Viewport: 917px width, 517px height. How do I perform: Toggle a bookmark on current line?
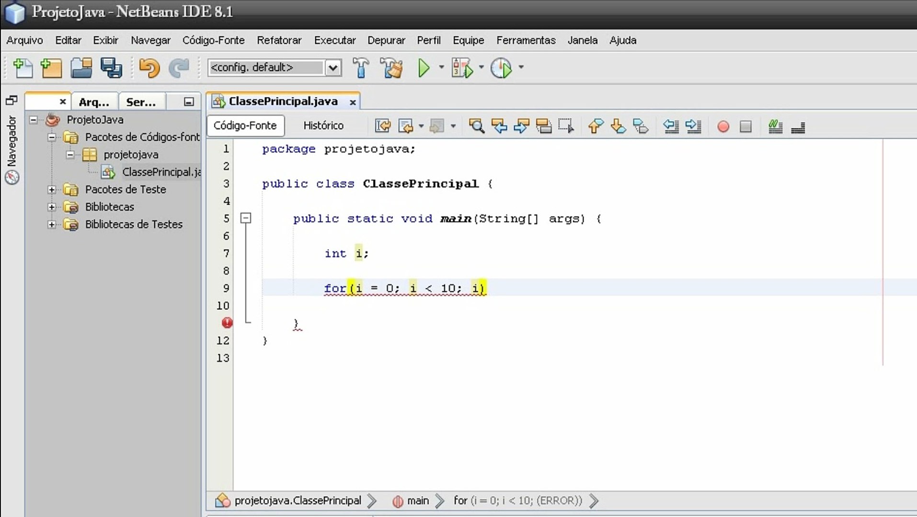(641, 126)
